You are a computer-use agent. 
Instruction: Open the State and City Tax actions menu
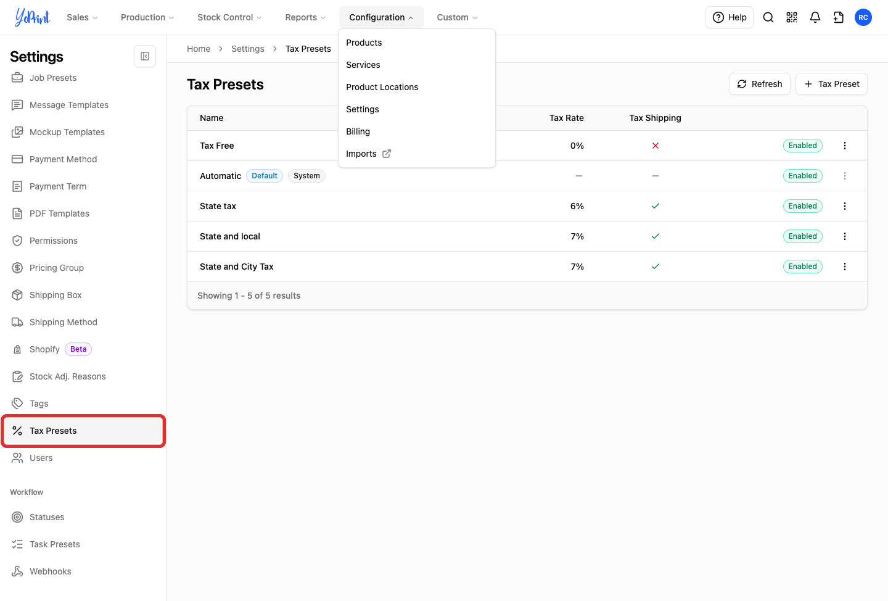pos(845,267)
